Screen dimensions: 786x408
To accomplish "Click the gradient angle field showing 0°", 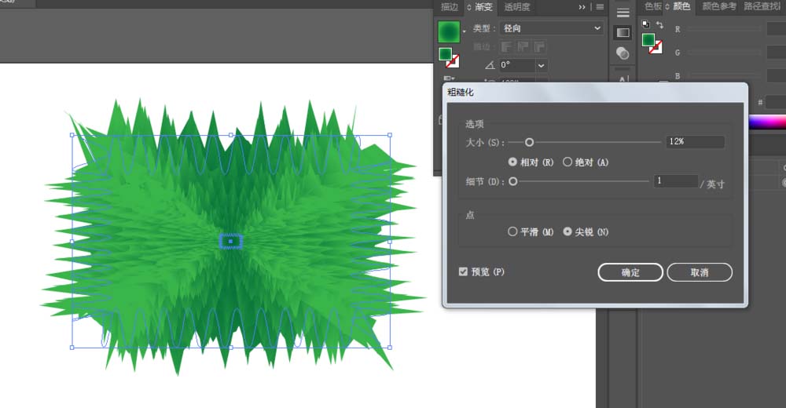I will (x=517, y=65).
